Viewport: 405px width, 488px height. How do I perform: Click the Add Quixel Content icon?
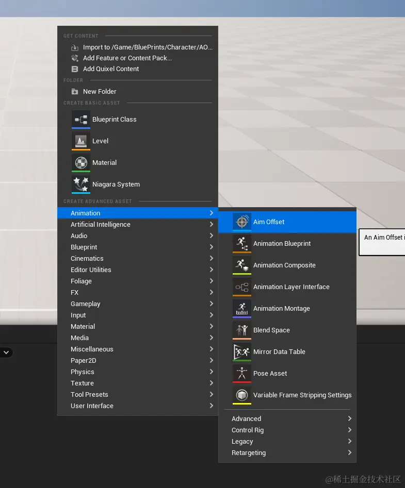(75, 69)
